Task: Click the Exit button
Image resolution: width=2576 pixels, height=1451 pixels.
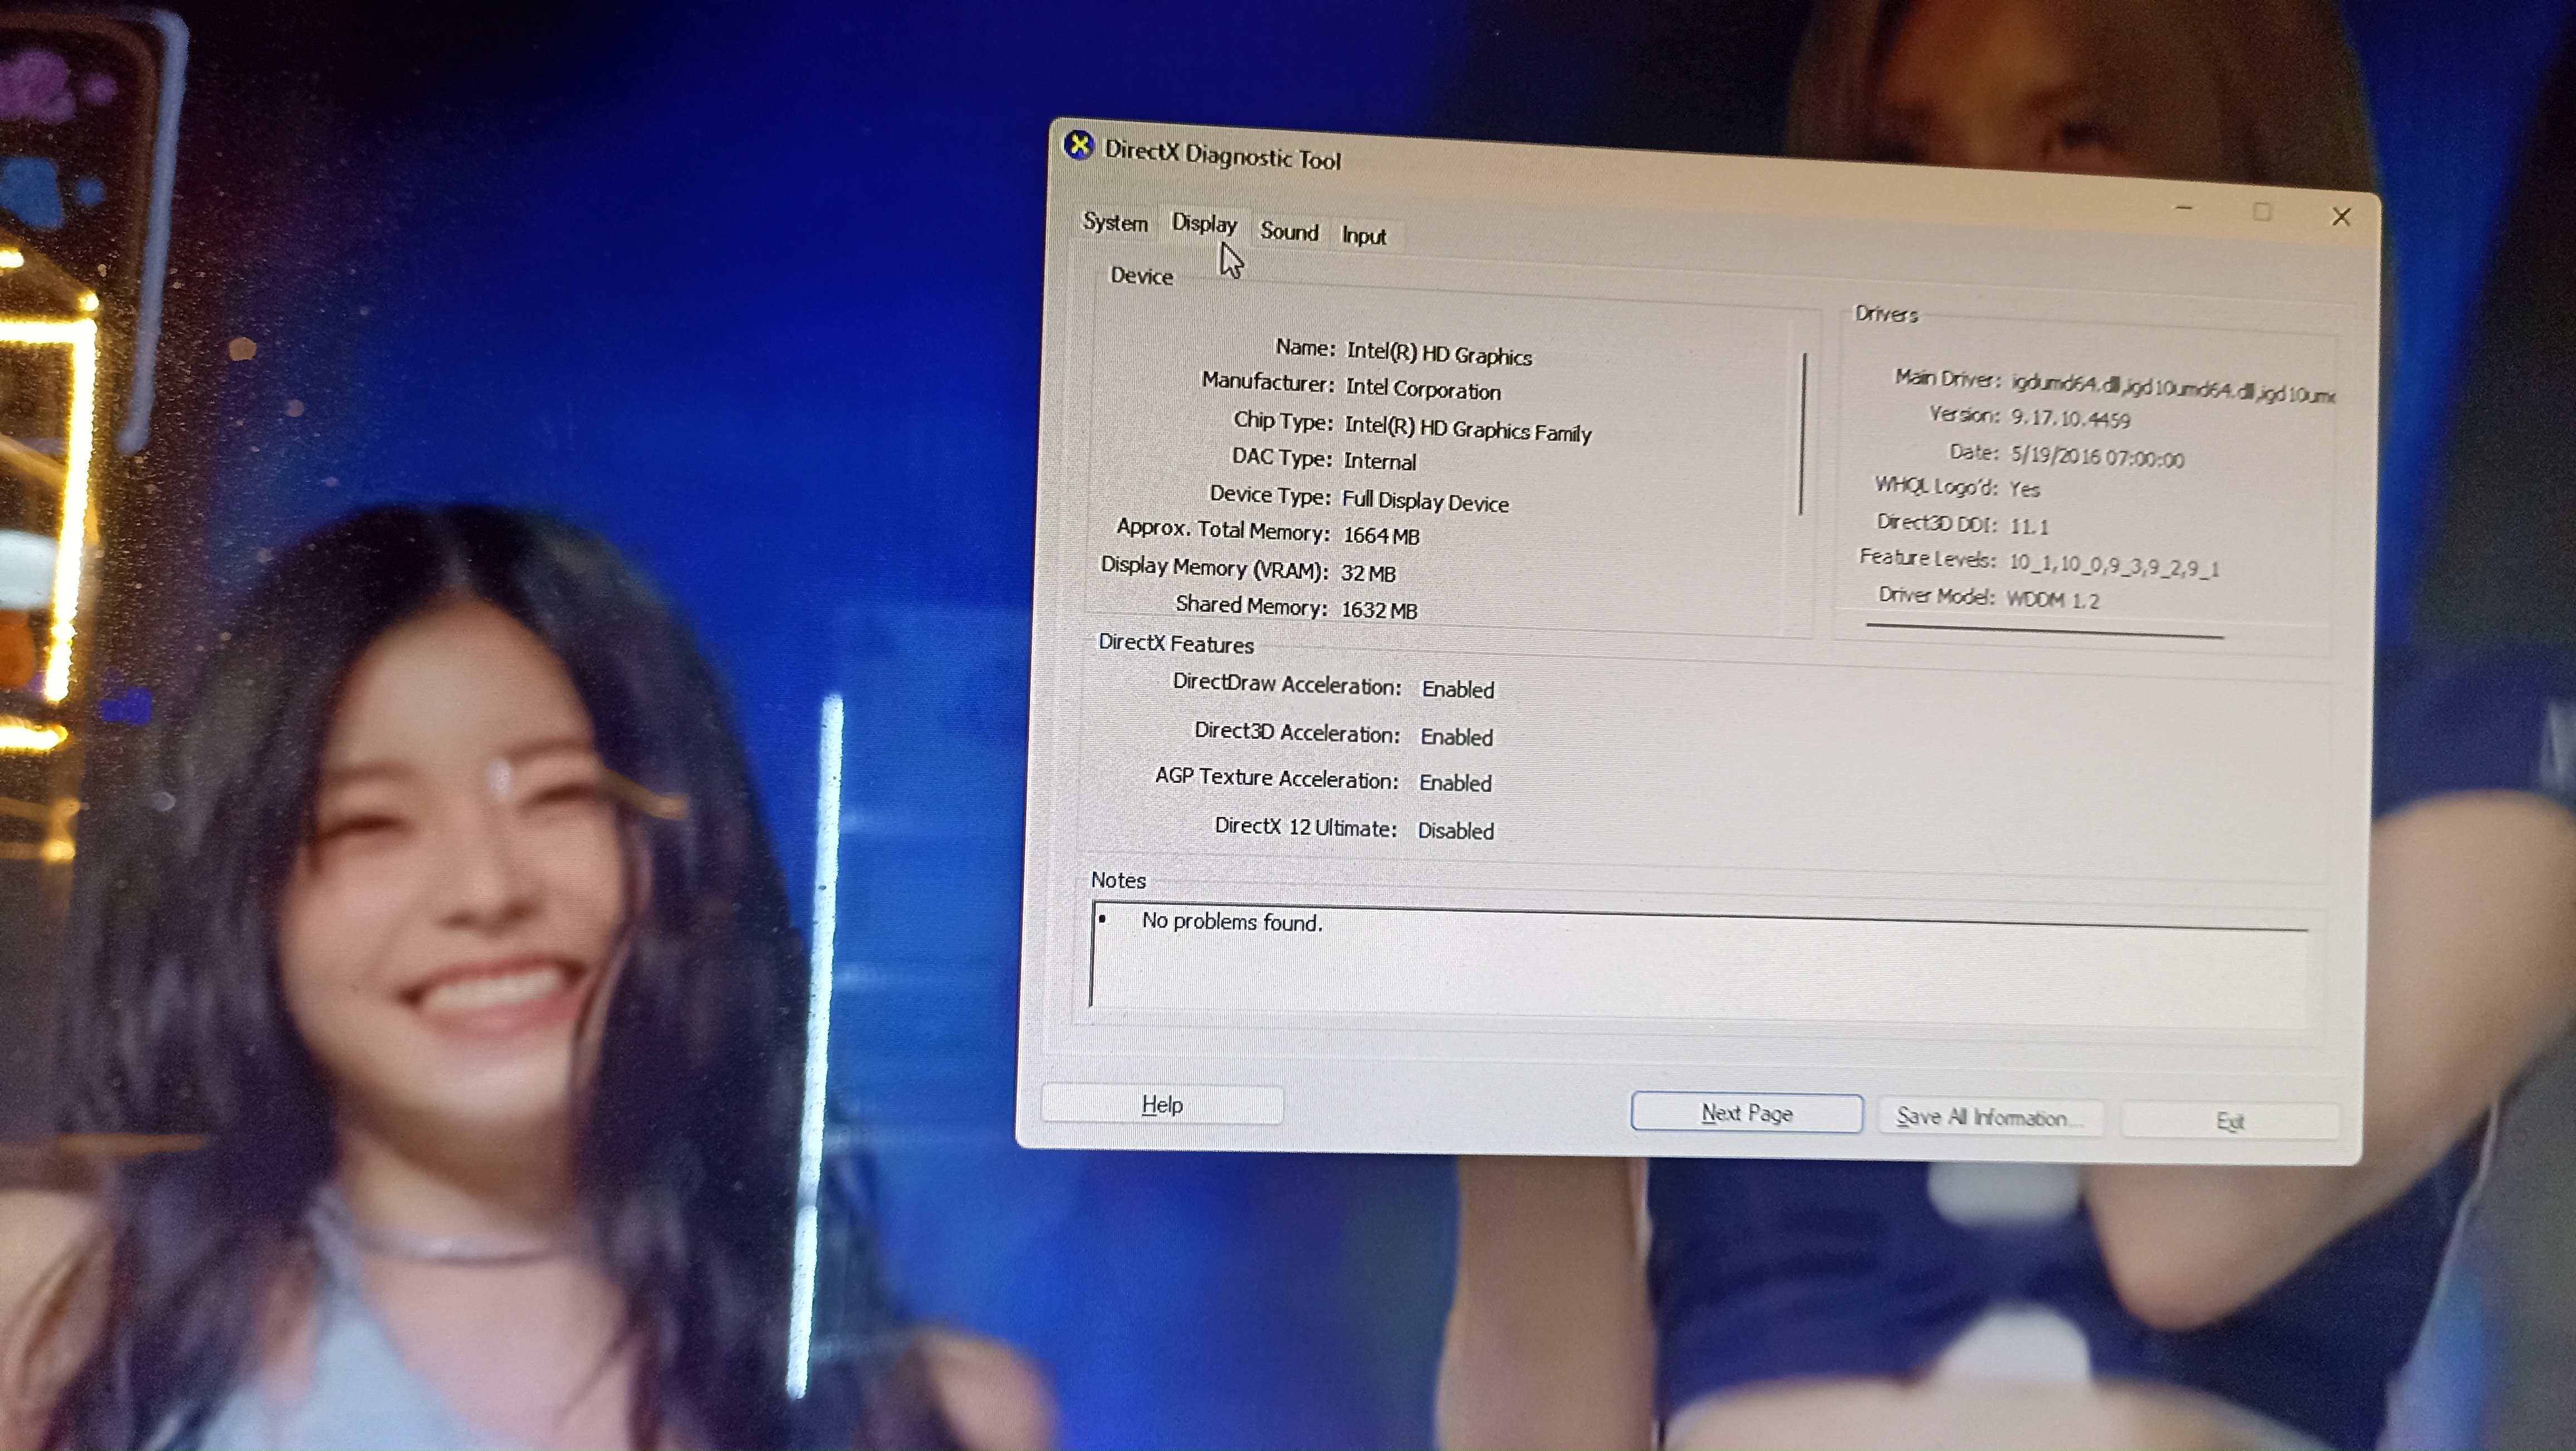Action: click(2230, 1121)
